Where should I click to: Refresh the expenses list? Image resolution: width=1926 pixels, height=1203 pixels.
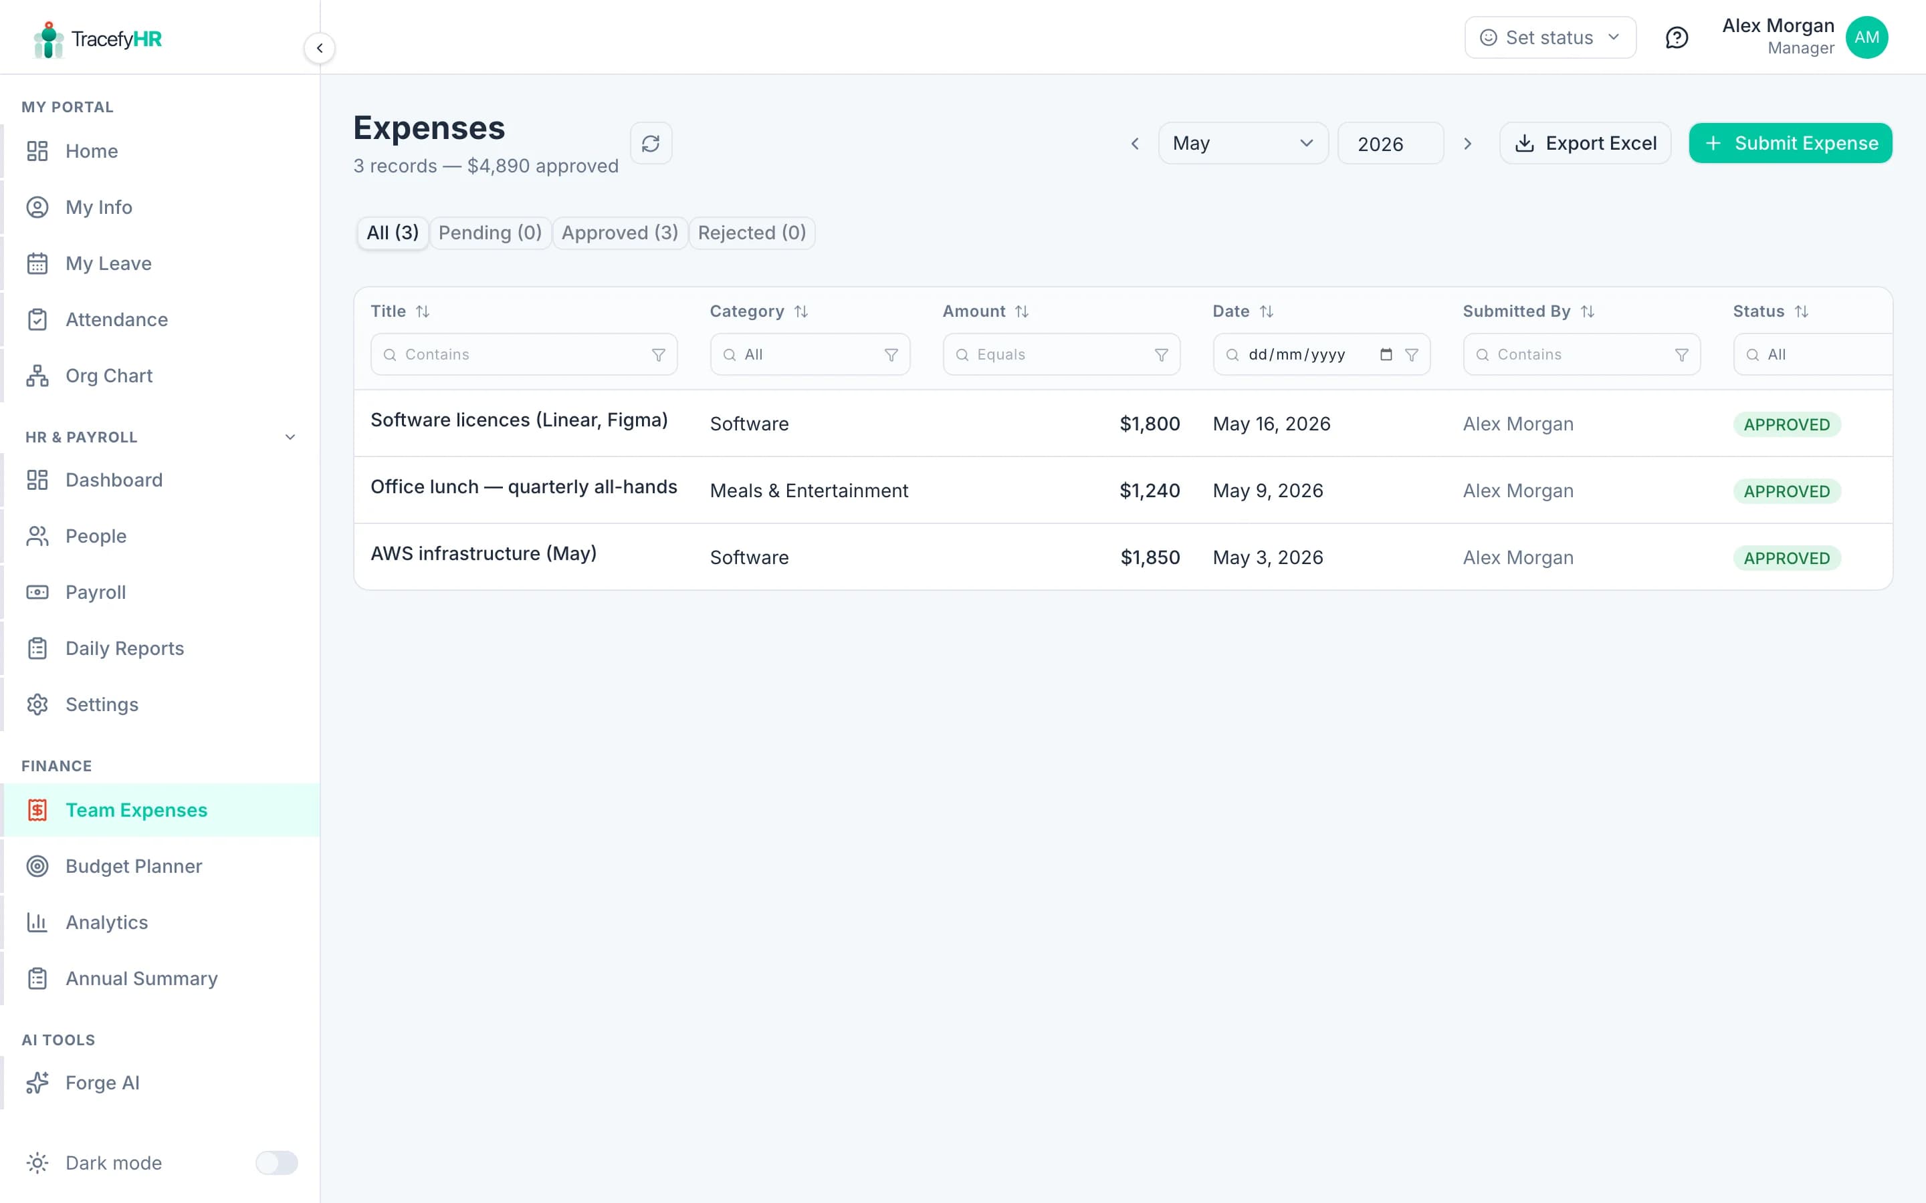pyautogui.click(x=650, y=143)
